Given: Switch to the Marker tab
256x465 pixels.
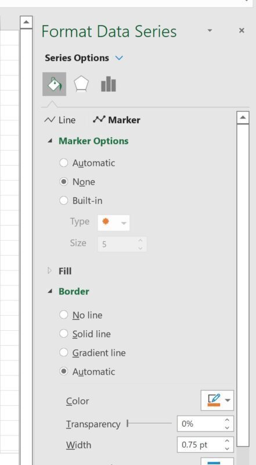Looking at the screenshot, I should 117,120.
